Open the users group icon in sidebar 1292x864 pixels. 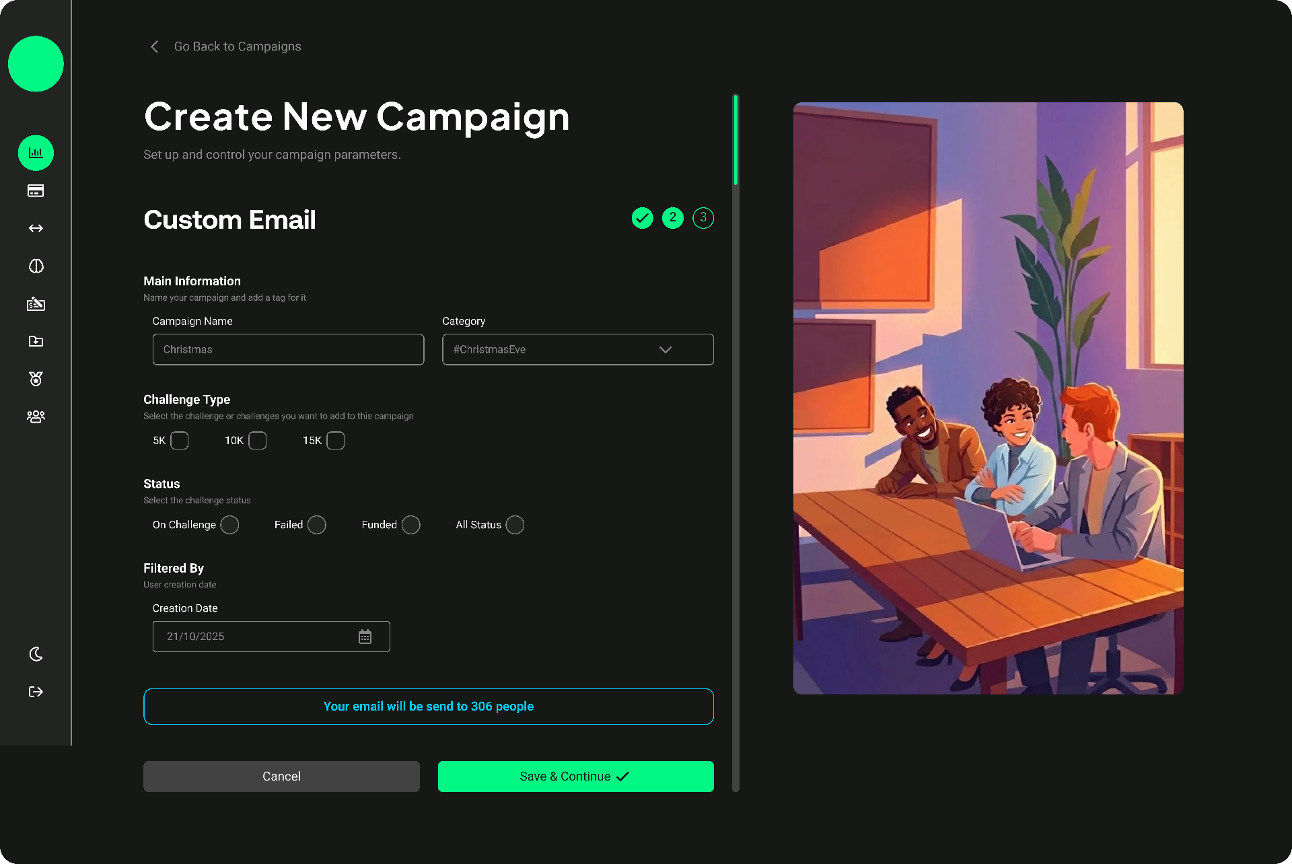tap(36, 417)
